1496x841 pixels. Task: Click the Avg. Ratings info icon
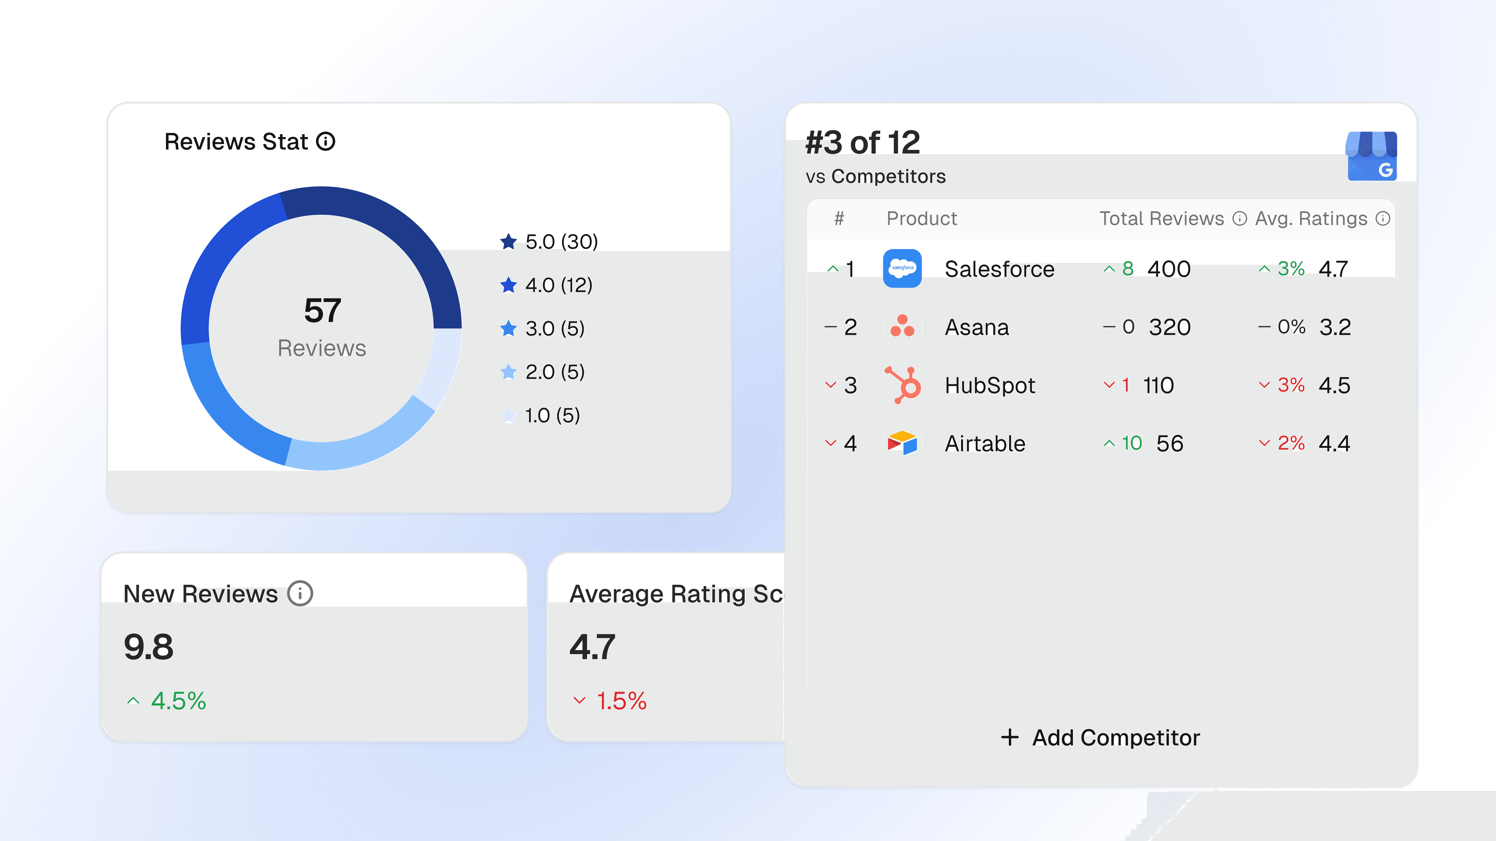(1383, 218)
